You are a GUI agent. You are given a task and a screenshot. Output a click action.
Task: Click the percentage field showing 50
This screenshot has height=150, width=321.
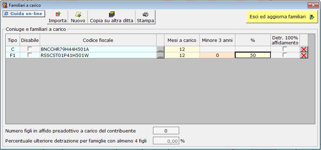[253, 55]
